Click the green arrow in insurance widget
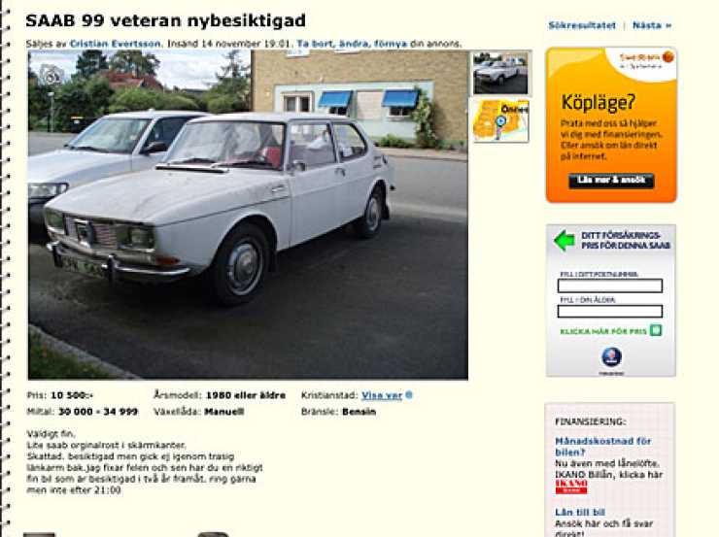The width and height of the screenshot is (719, 537). (564, 241)
